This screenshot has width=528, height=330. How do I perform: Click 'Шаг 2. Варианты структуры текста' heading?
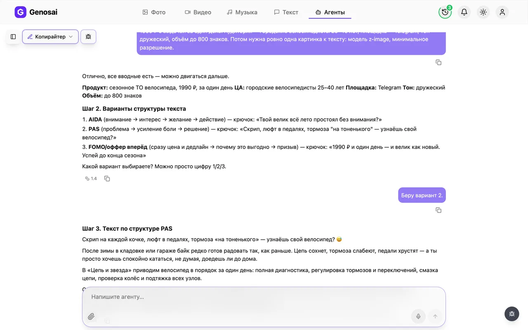coord(134,109)
